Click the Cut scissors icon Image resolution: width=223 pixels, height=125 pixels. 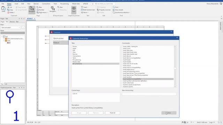pos(8,7)
